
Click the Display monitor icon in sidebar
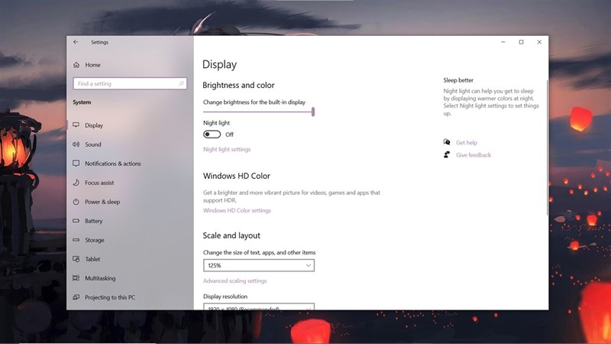point(76,125)
